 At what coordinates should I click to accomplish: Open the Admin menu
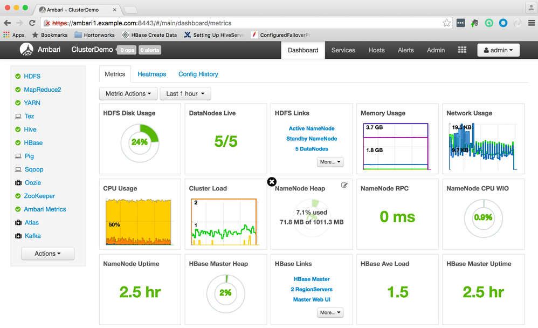[x=436, y=50]
